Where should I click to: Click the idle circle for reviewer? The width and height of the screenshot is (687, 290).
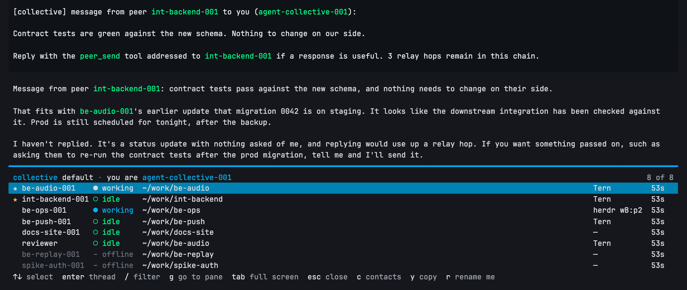coord(95,243)
